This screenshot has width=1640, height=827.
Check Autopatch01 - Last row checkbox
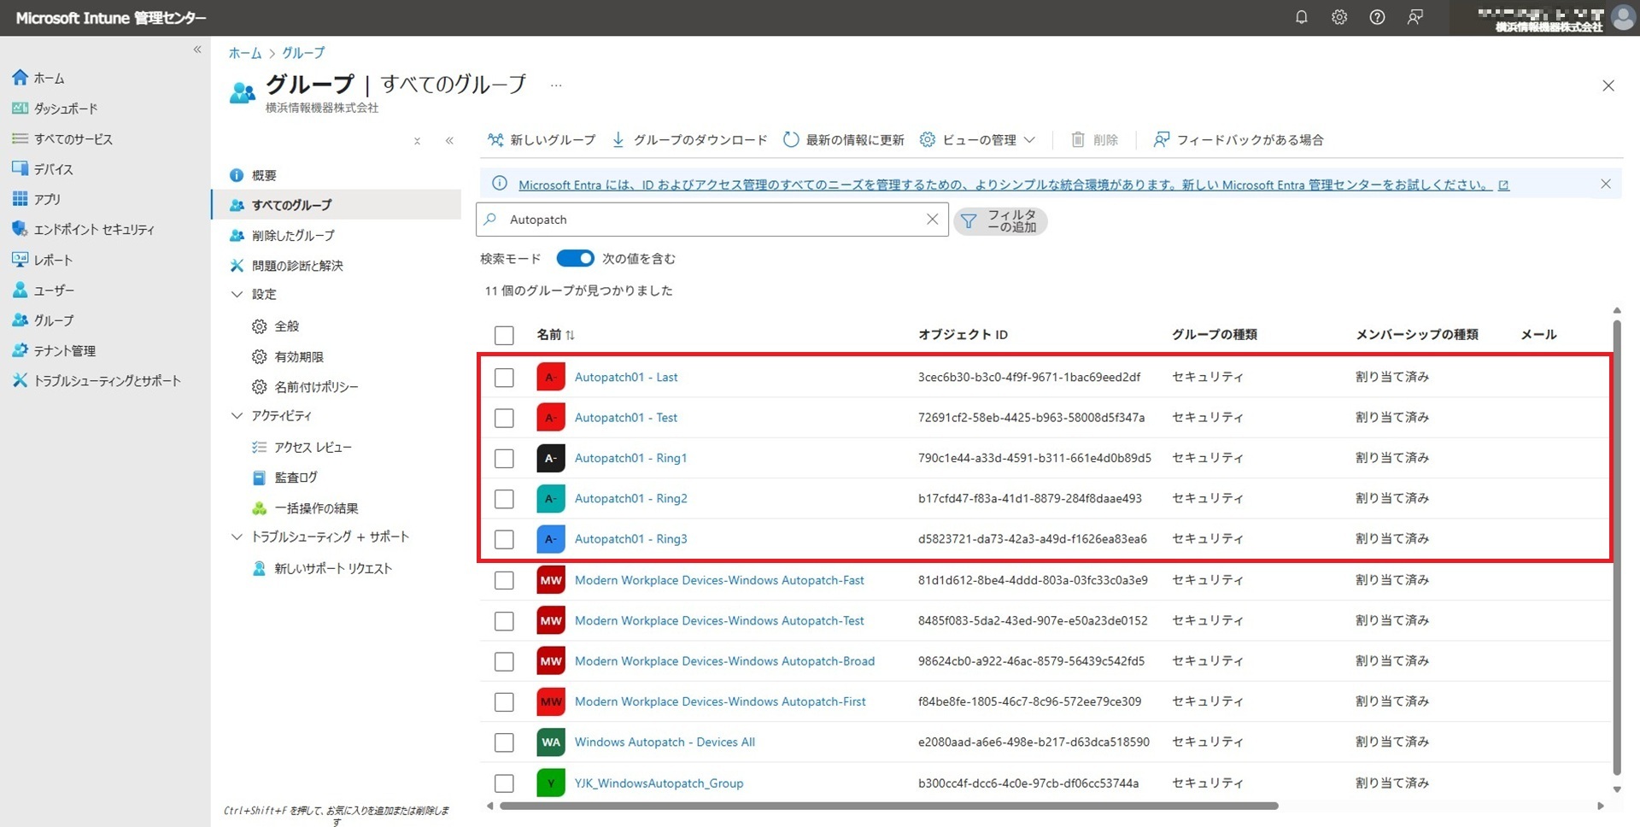tap(504, 377)
